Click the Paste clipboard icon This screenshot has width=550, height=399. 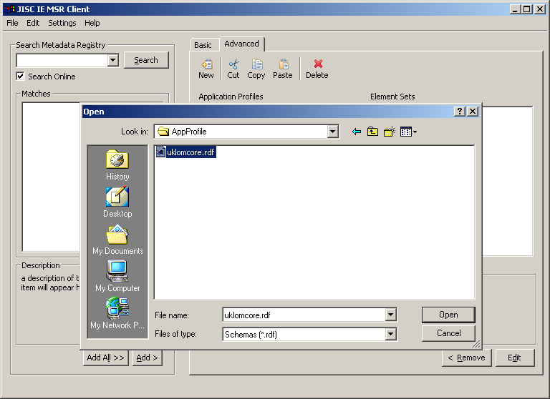[x=284, y=64]
